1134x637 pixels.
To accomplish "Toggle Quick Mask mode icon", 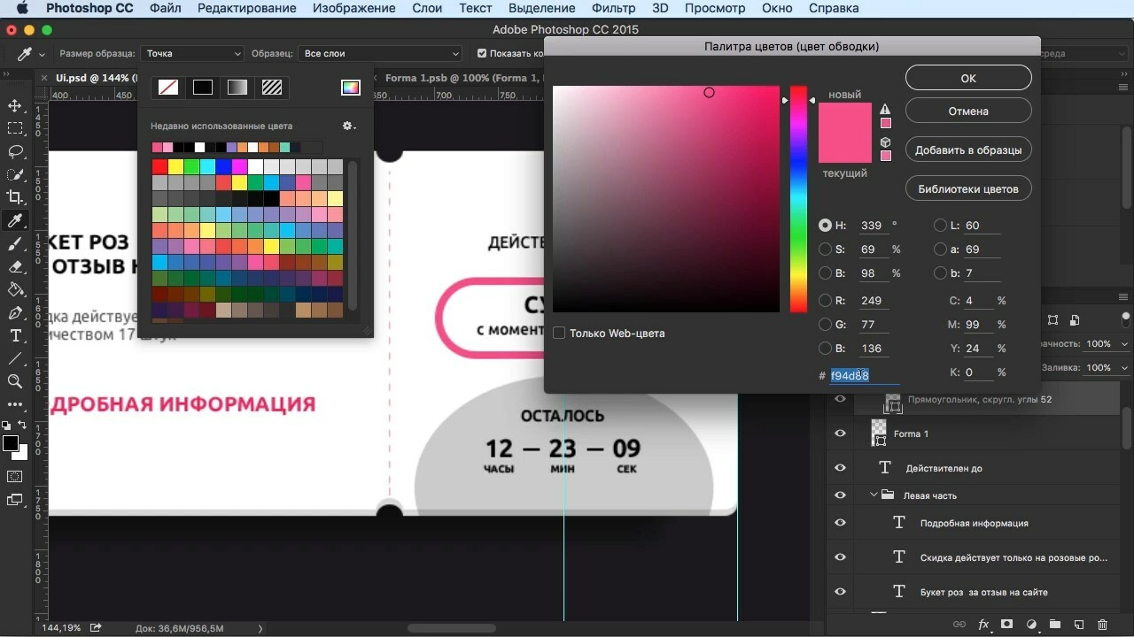I will [15, 477].
